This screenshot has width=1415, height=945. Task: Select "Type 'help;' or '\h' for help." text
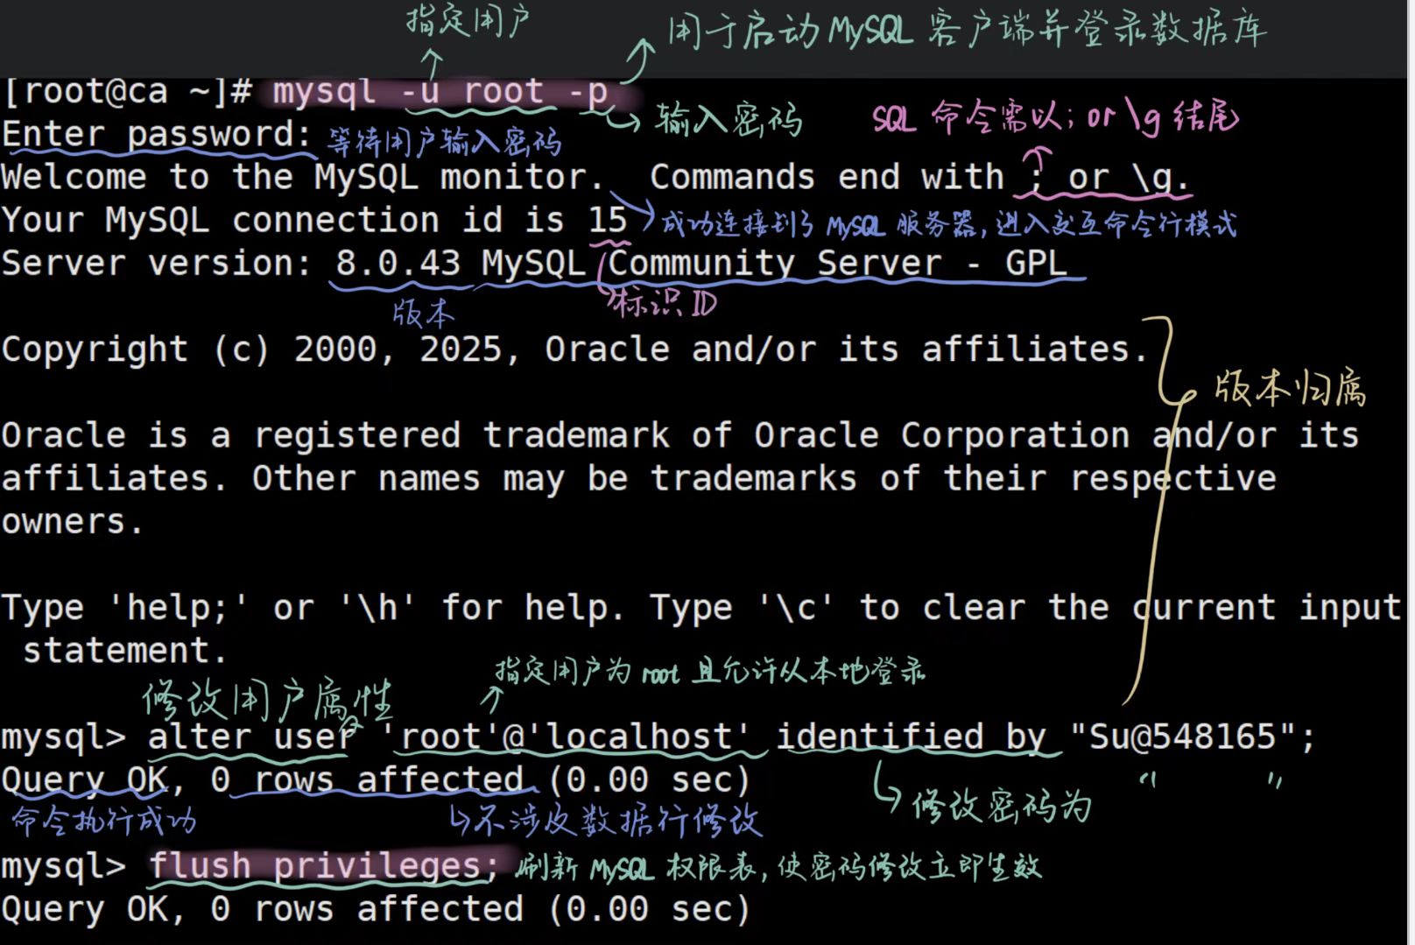coord(313,608)
